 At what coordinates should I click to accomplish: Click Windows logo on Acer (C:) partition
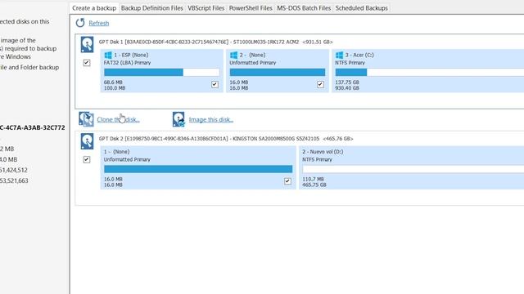339,55
